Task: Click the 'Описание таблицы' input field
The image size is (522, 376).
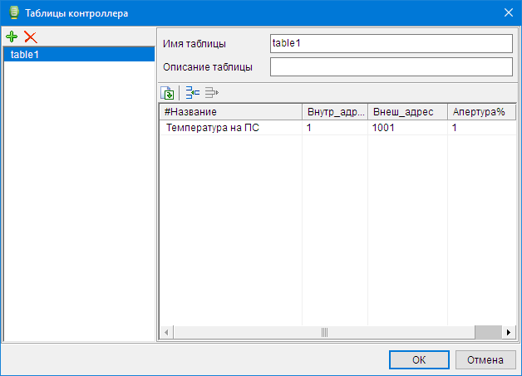Action: point(391,66)
